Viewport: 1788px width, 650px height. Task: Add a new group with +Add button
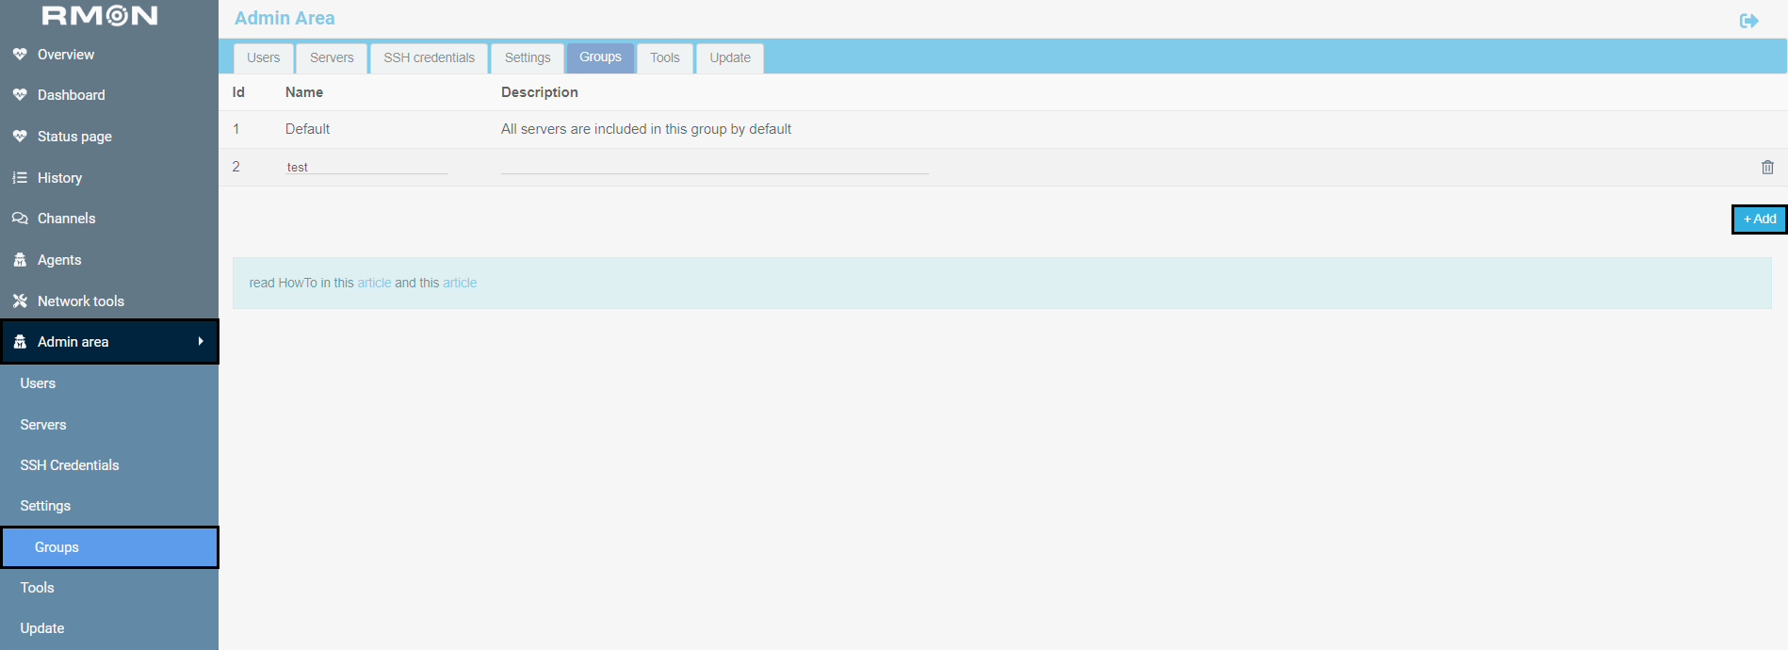click(x=1760, y=219)
